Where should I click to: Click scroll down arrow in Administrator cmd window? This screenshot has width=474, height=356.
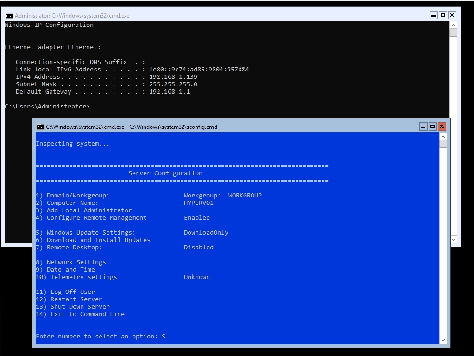tap(453, 239)
